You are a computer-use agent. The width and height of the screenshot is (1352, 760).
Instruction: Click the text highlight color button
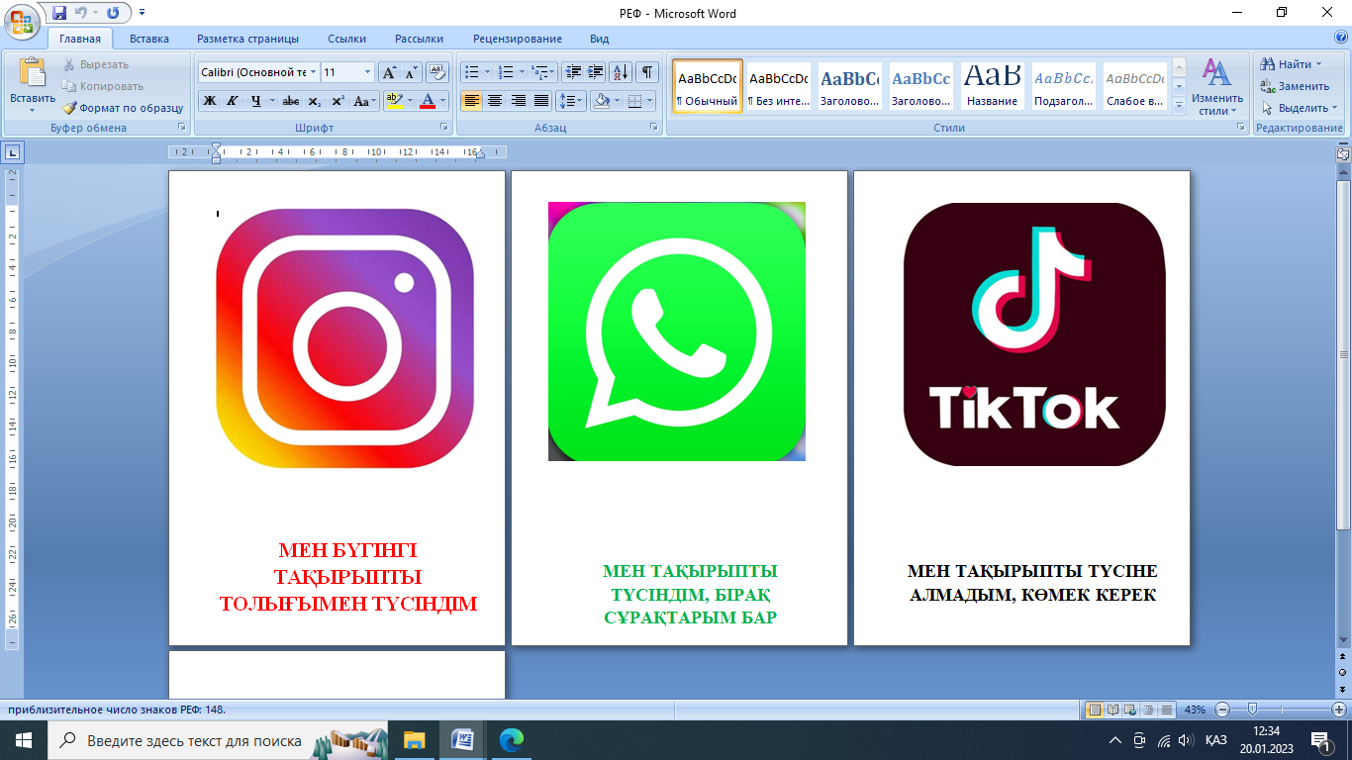(393, 101)
